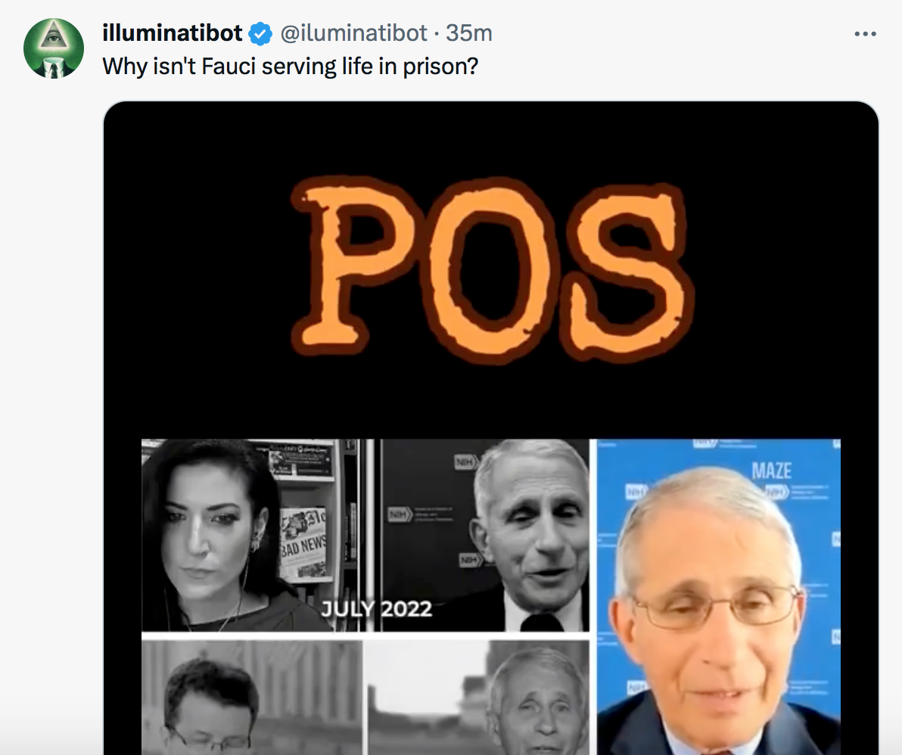Open the 35m timestamp link
The width and height of the screenshot is (902, 755).
469,33
